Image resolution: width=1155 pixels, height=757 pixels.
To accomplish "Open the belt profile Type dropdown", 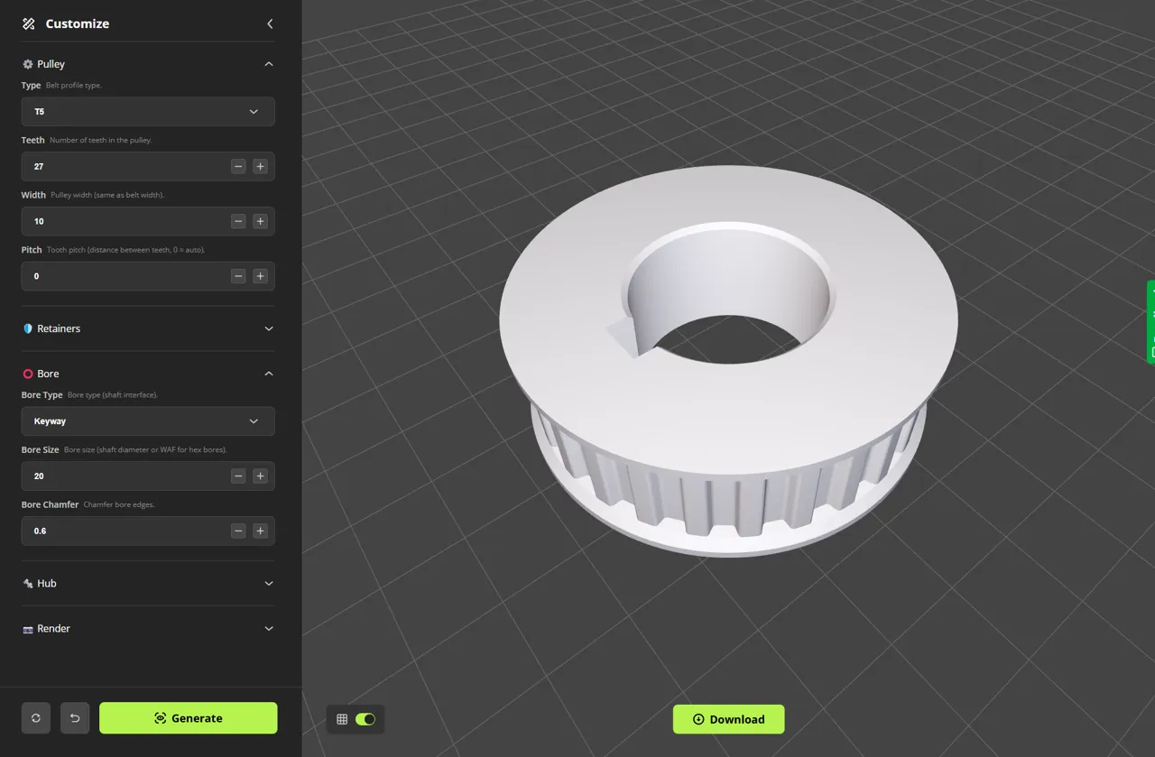I will [x=148, y=112].
